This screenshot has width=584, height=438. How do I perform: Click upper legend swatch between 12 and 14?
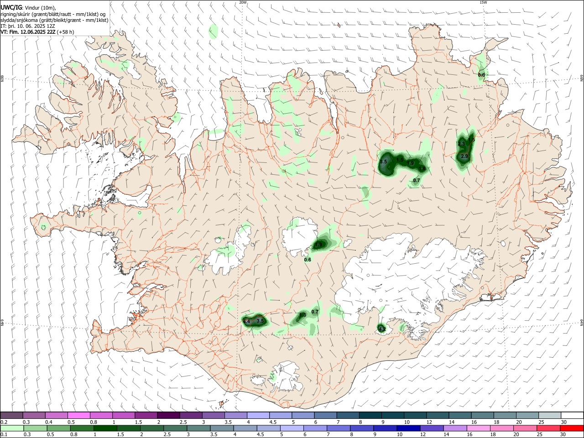(x=438, y=415)
